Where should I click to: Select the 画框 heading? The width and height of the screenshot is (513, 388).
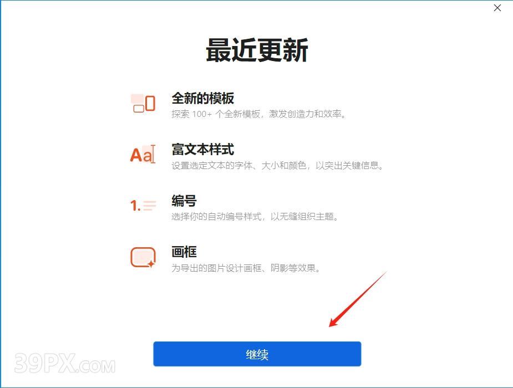[x=184, y=252]
